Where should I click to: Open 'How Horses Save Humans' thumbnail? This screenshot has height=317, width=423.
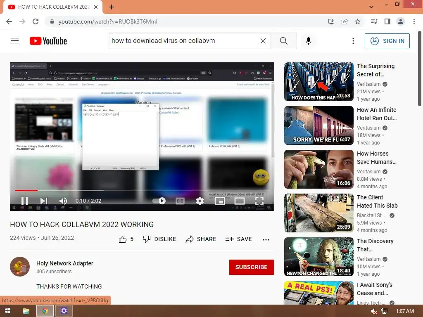pyautogui.click(x=318, y=169)
